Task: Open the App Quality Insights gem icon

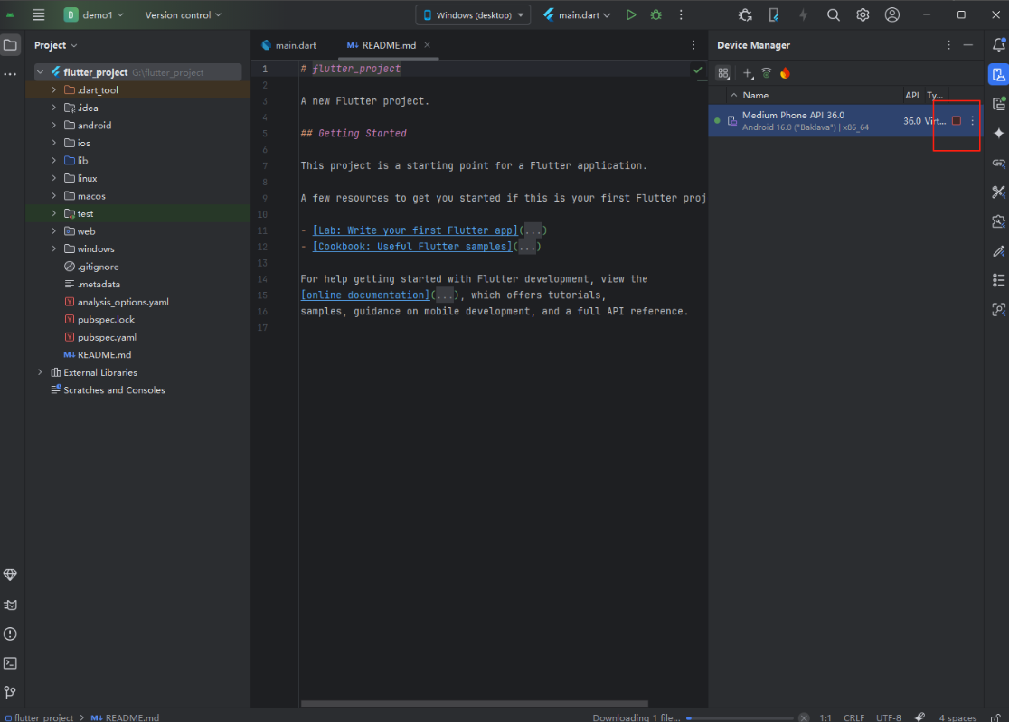Action: 10,575
